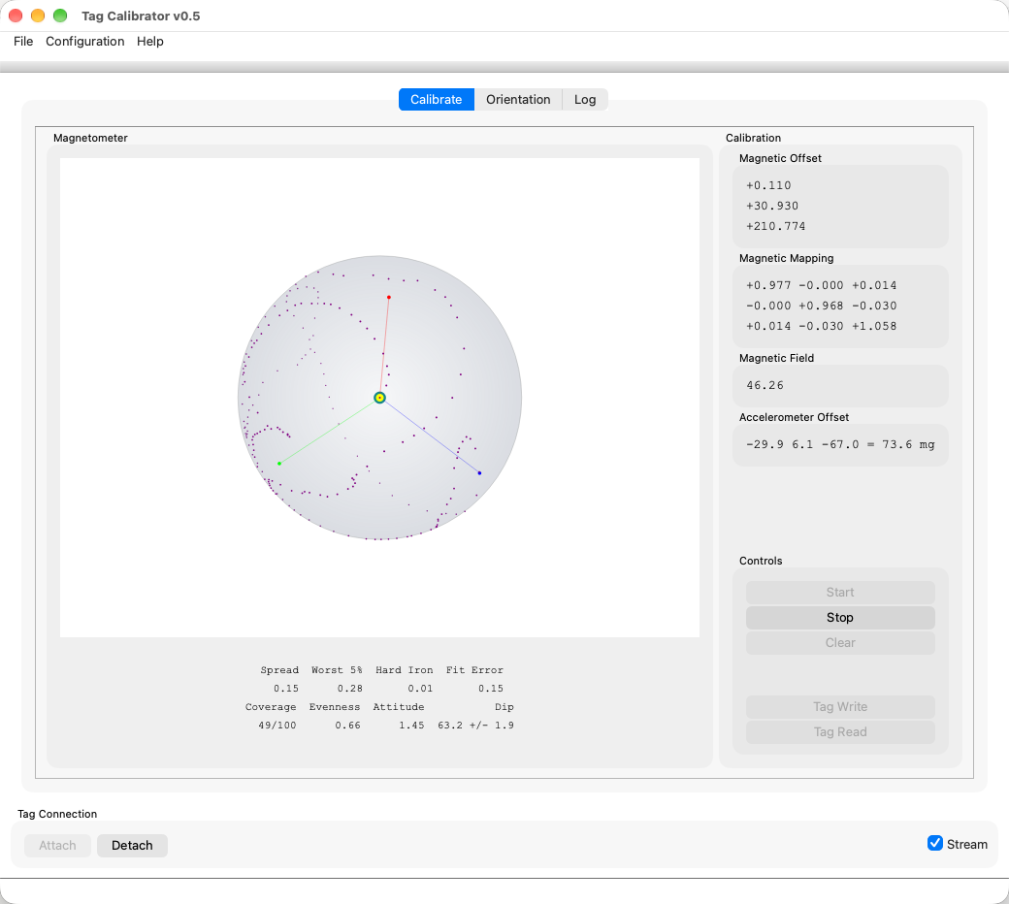The width and height of the screenshot is (1009, 904).
Task: Click the Magnetometer panel label
Action: (x=91, y=138)
